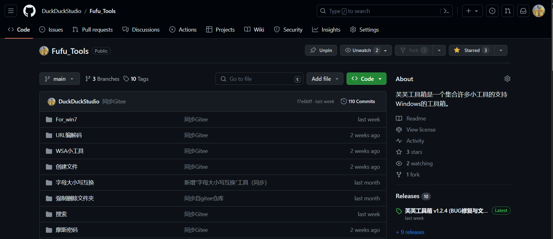Viewport: 553px width, 239px height.
Task: View the 110 Commits history
Action: click(x=358, y=101)
